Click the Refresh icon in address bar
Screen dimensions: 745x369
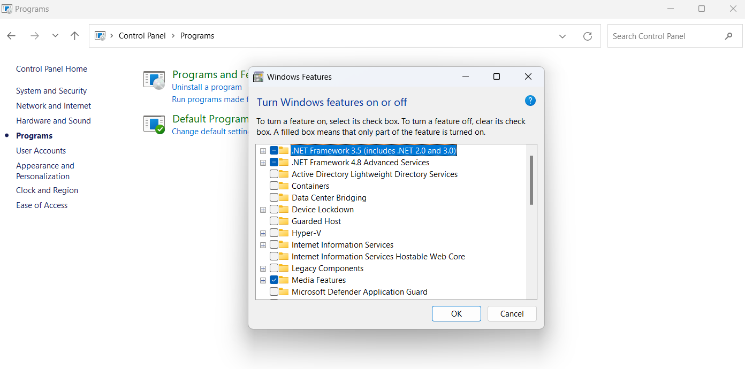587,36
